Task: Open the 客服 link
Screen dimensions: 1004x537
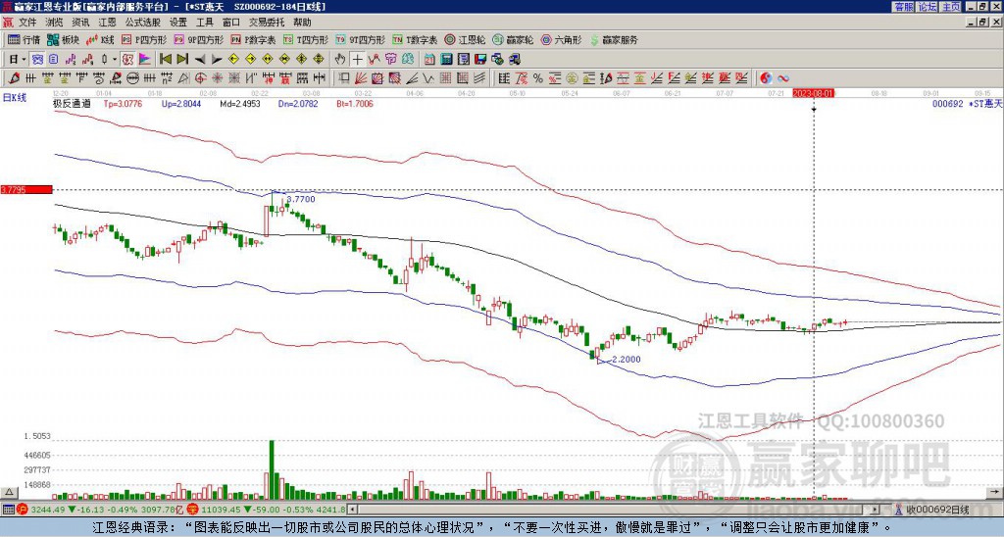Action: (x=903, y=7)
